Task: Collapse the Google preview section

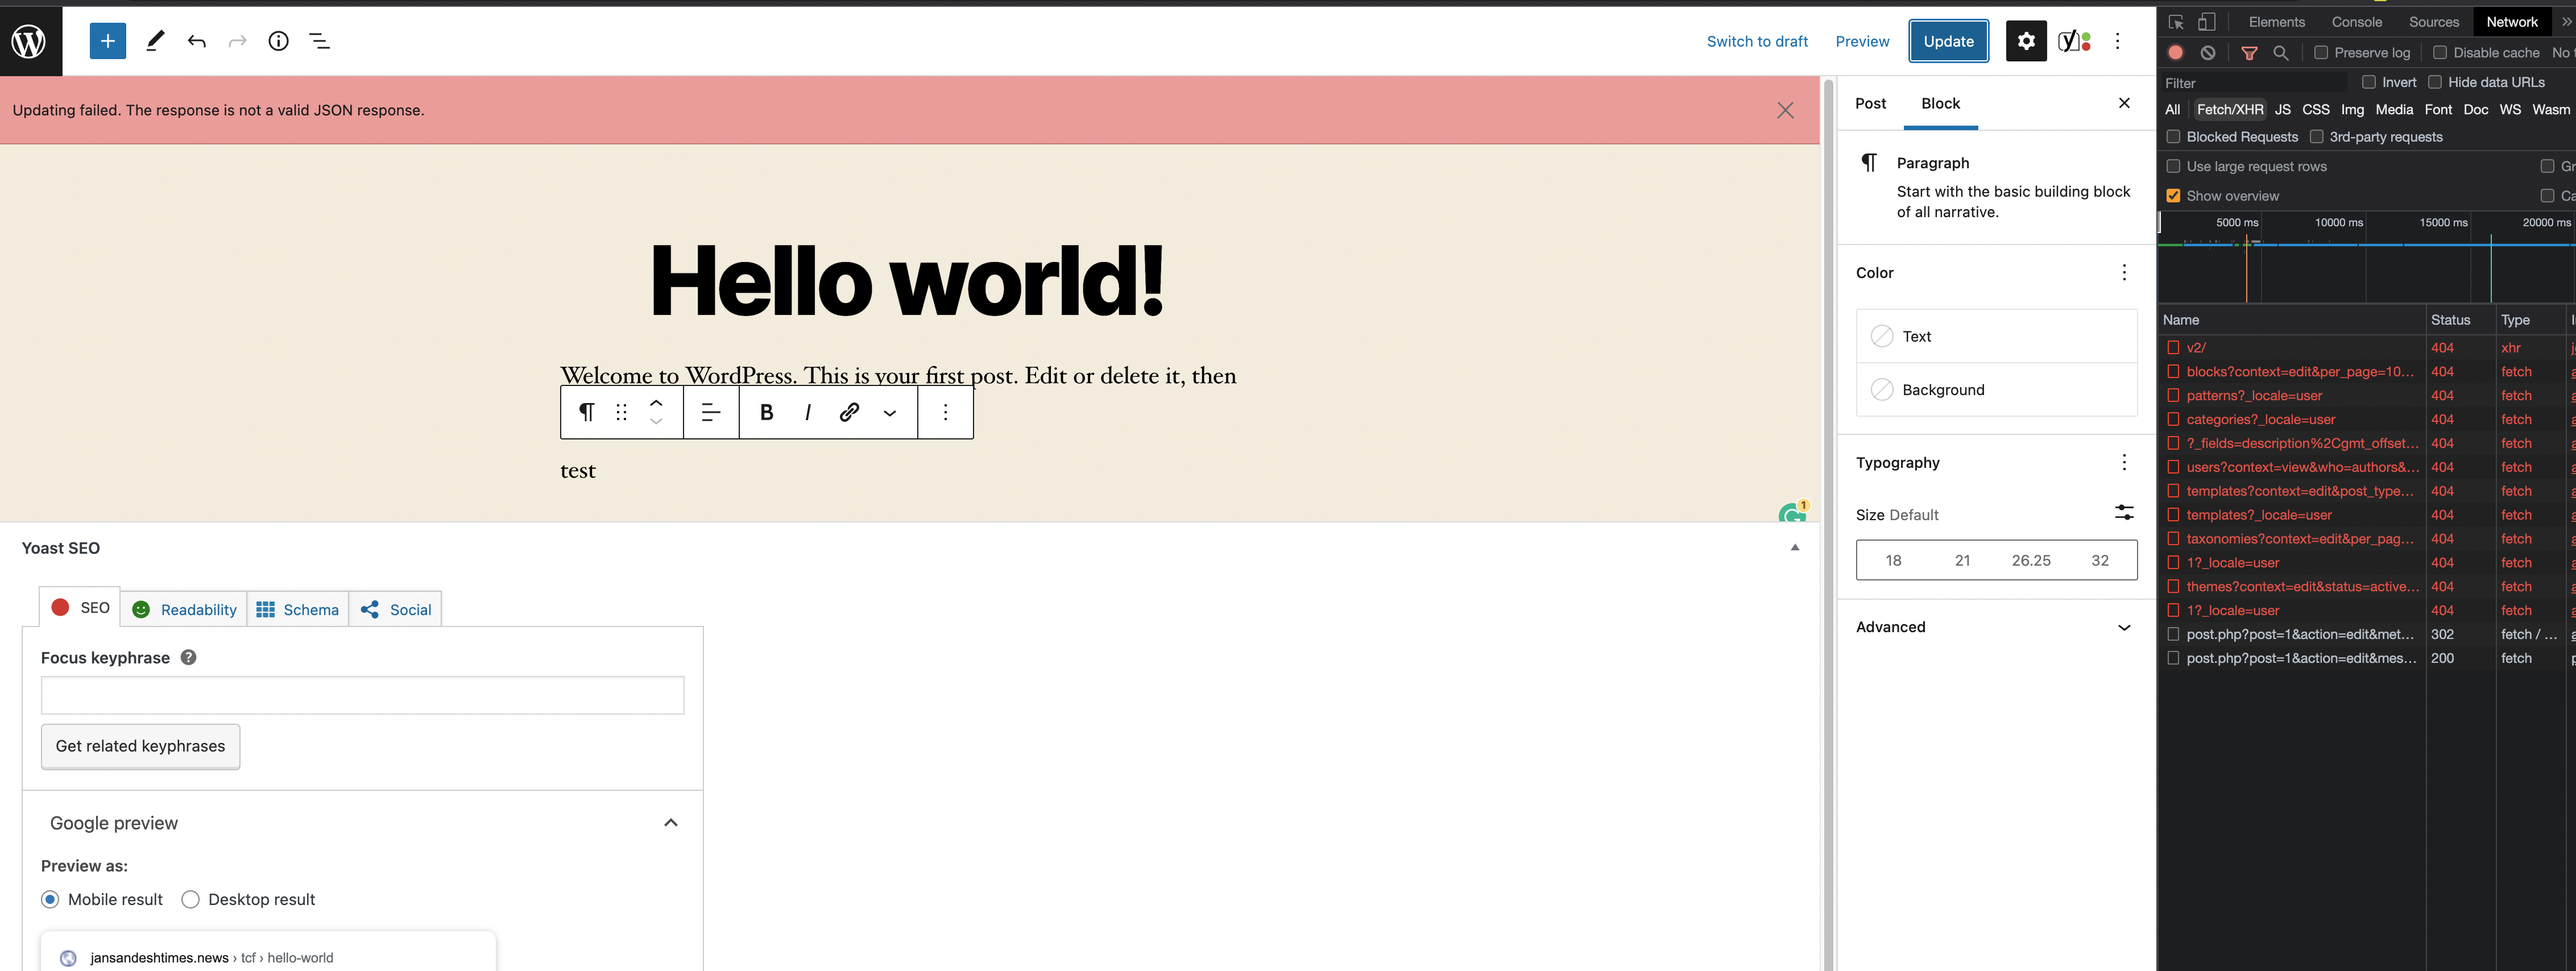Action: click(x=671, y=823)
